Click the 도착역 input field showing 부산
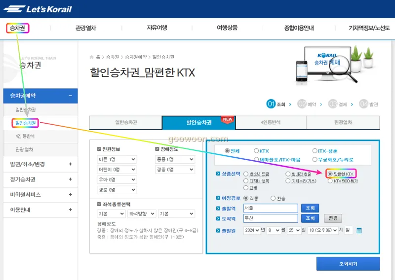395x280 pixels. point(271,218)
